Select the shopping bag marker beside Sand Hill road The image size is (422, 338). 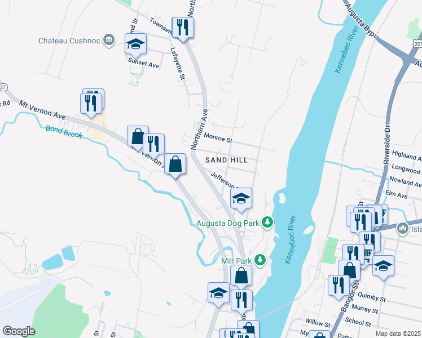pos(175,164)
